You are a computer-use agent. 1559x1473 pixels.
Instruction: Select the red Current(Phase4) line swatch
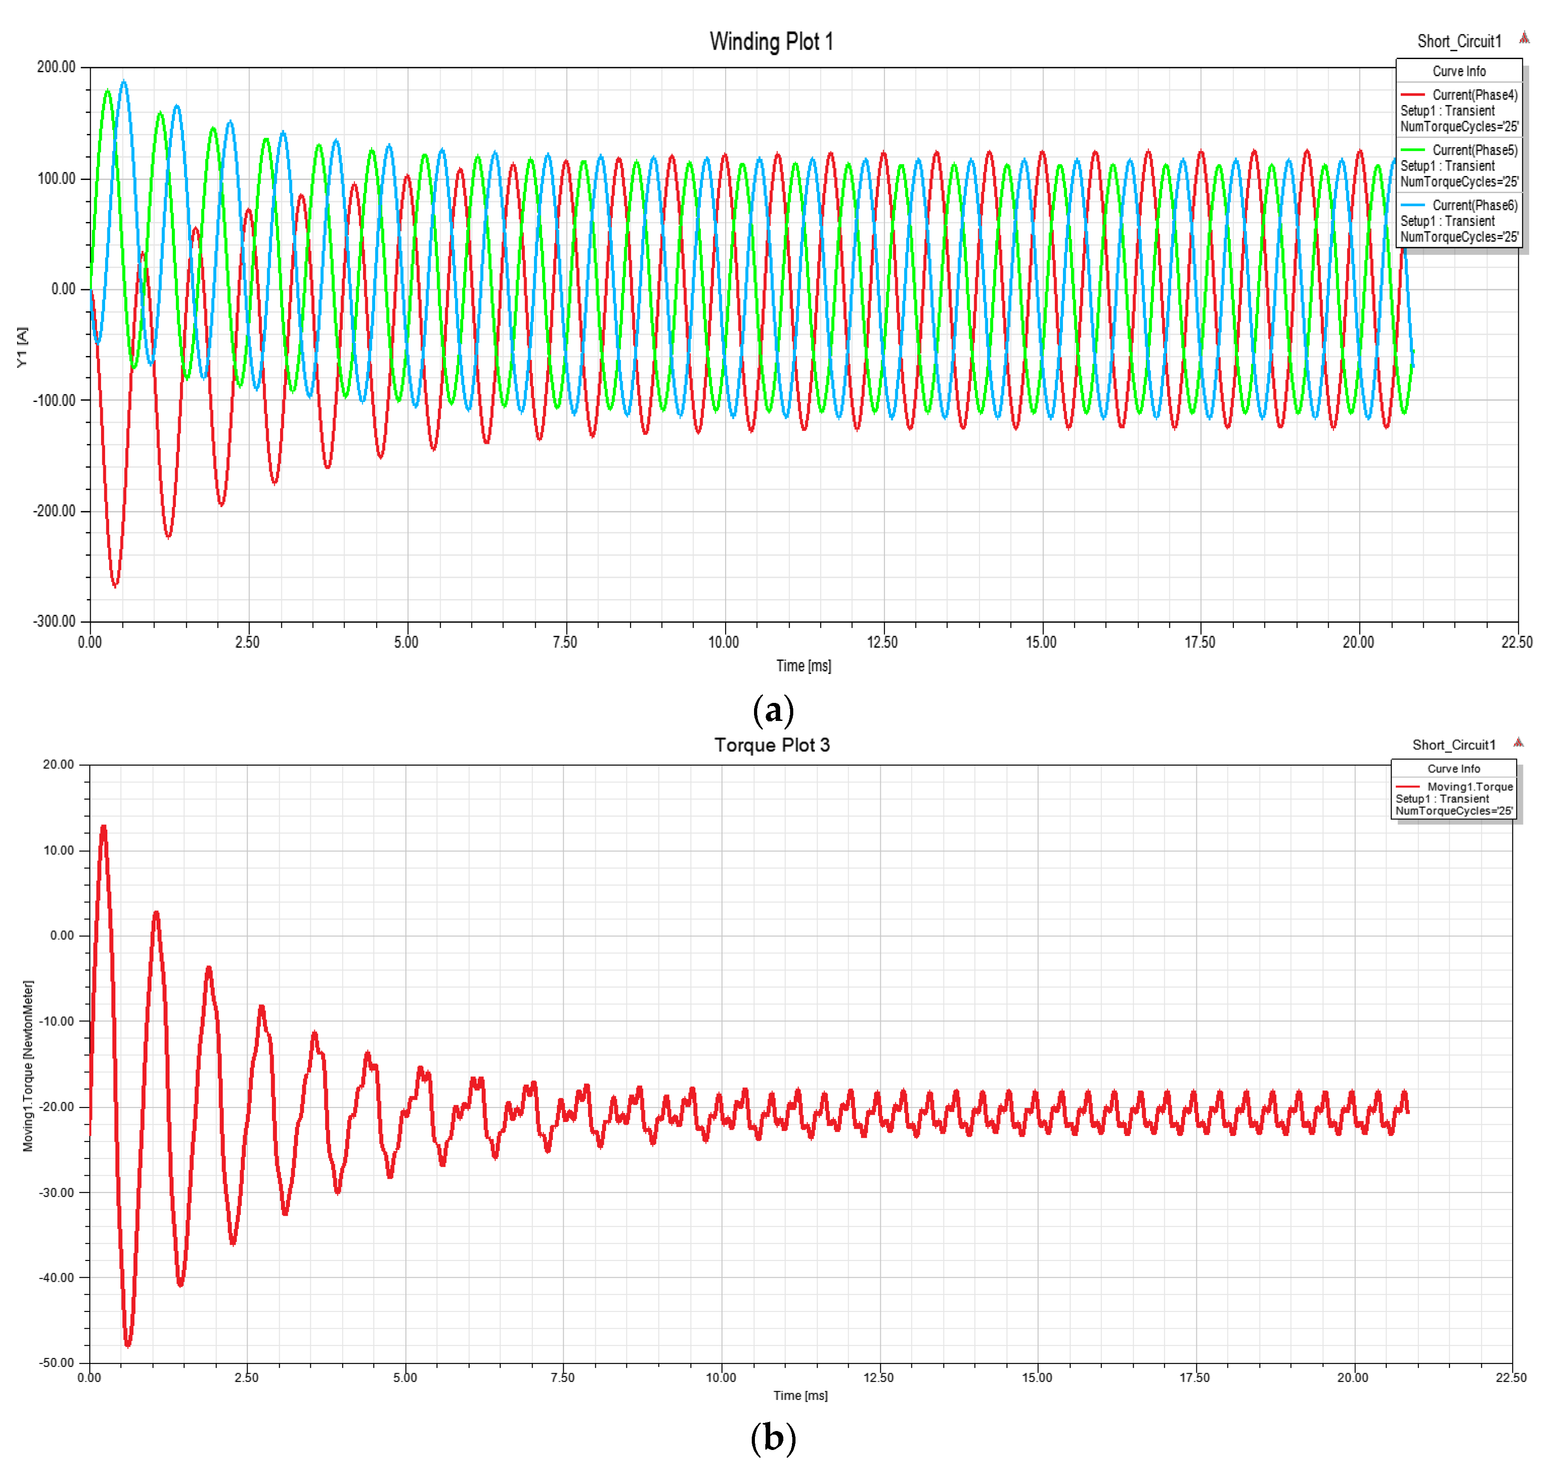coord(1412,95)
